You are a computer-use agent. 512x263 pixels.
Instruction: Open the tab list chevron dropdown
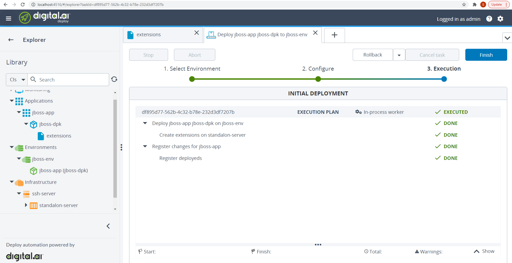[507, 38]
